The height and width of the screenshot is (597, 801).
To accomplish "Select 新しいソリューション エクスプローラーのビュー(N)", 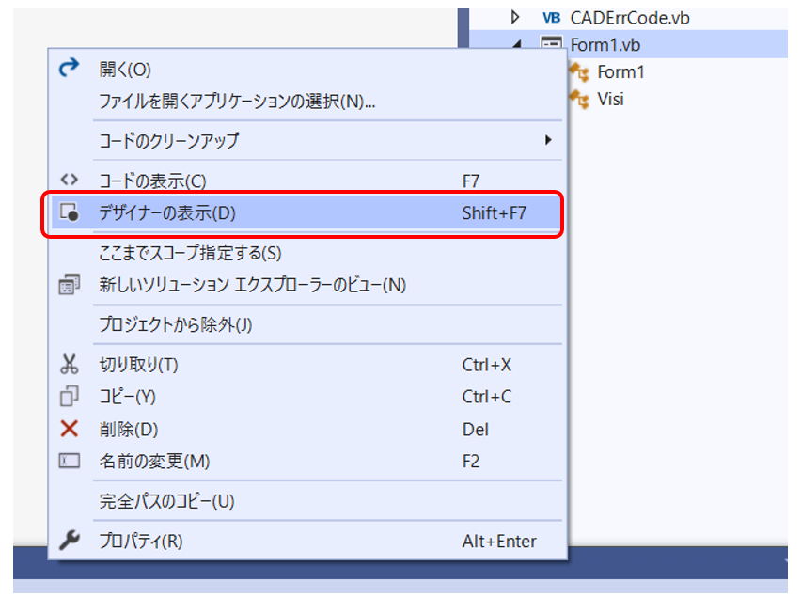I will point(307,285).
